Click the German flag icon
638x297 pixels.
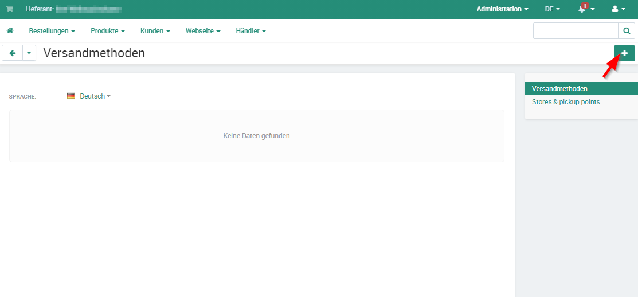click(x=71, y=96)
